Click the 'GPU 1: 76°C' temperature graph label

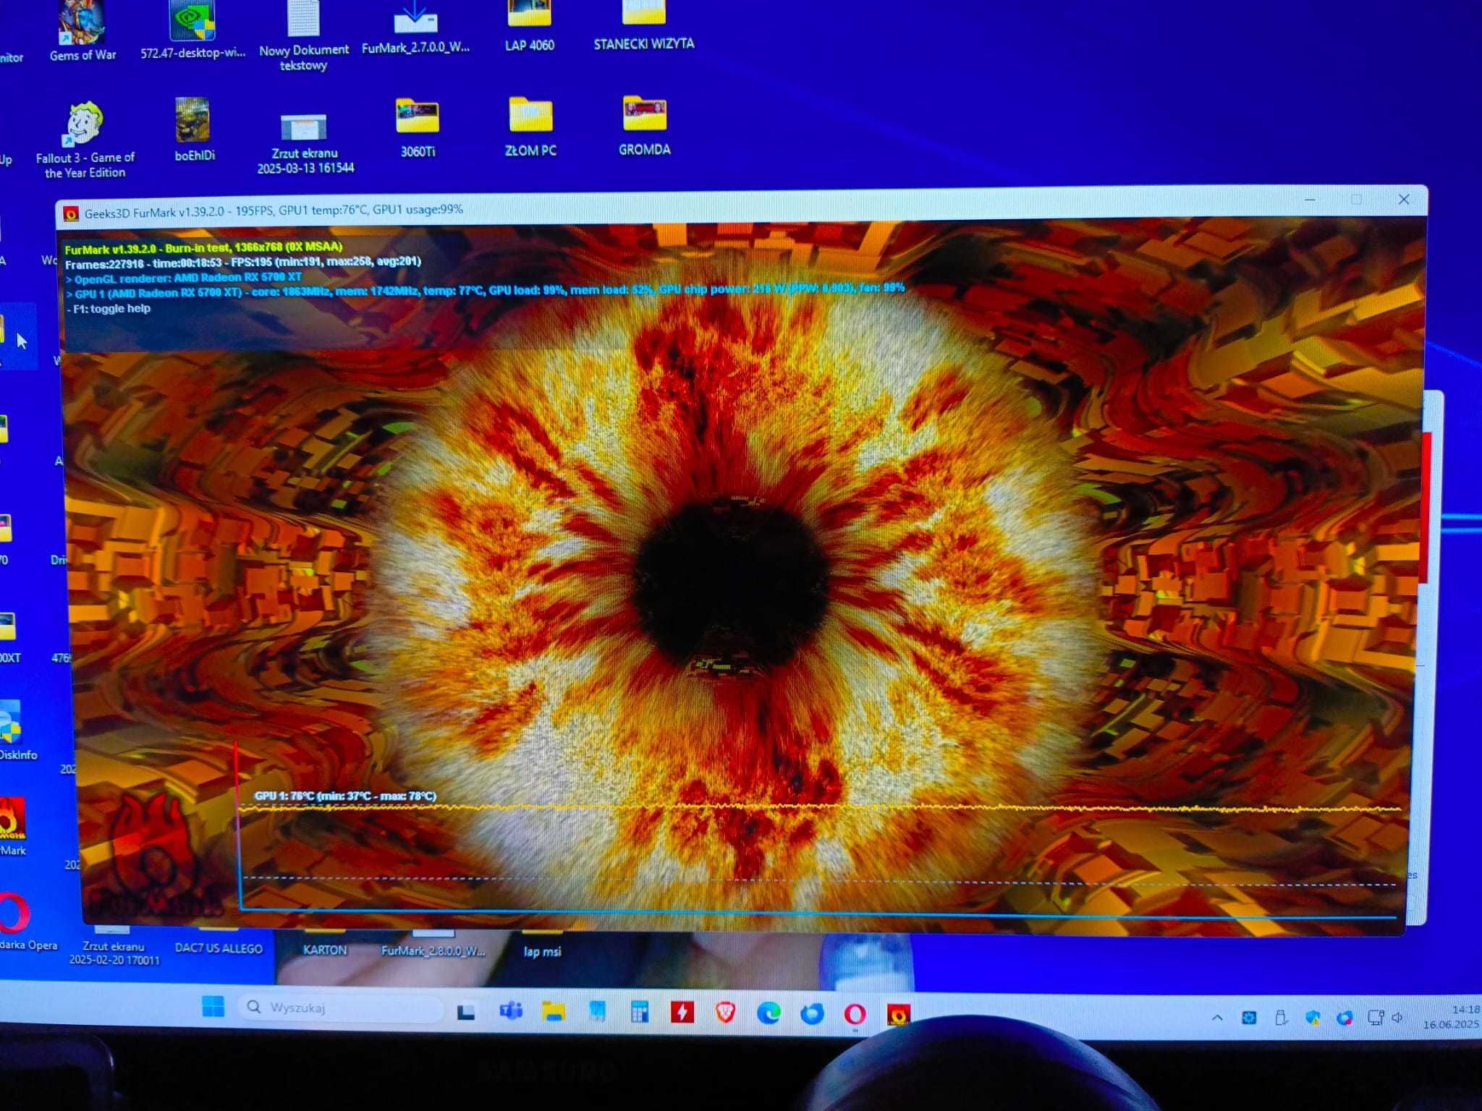[x=345, y=796]
